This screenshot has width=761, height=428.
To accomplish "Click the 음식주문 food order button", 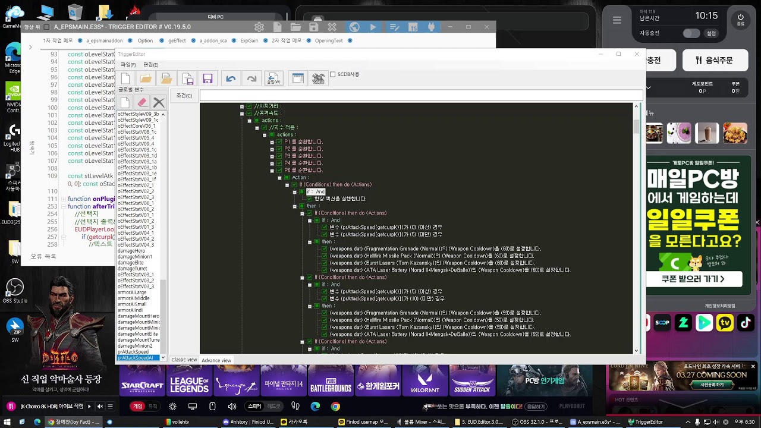I will click(x=715, y=60).
